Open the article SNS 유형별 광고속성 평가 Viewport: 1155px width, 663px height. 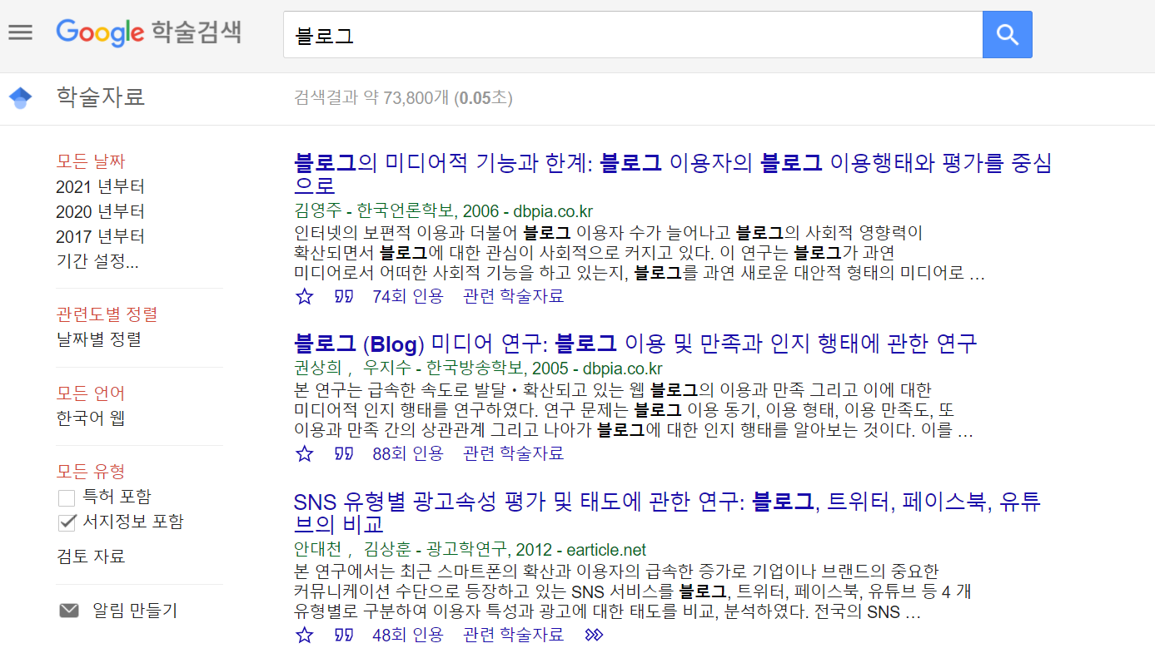click(668, 513)
